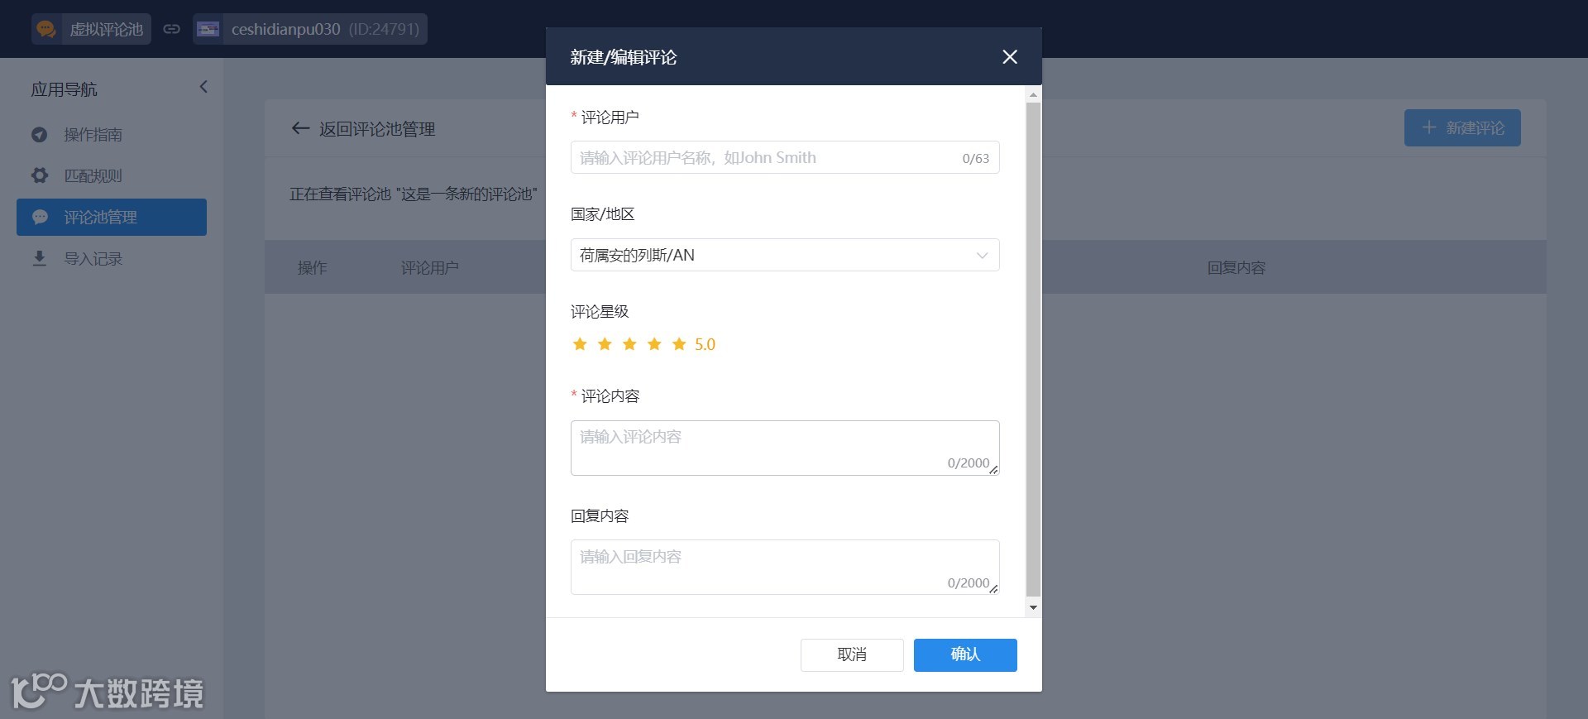Focus the 评论内容 text area
Screen dimensions: 1588x719
[x=785, y=448]
